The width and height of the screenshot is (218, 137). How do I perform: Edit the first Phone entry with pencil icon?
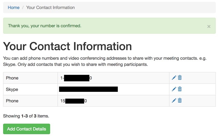[x=174, y=78]
